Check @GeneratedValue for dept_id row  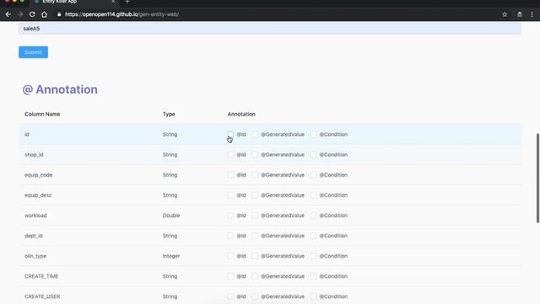click(x=255, y=236)
